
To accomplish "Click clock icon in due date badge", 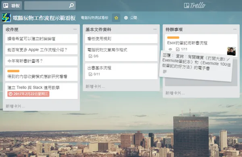I will point(10,94).
